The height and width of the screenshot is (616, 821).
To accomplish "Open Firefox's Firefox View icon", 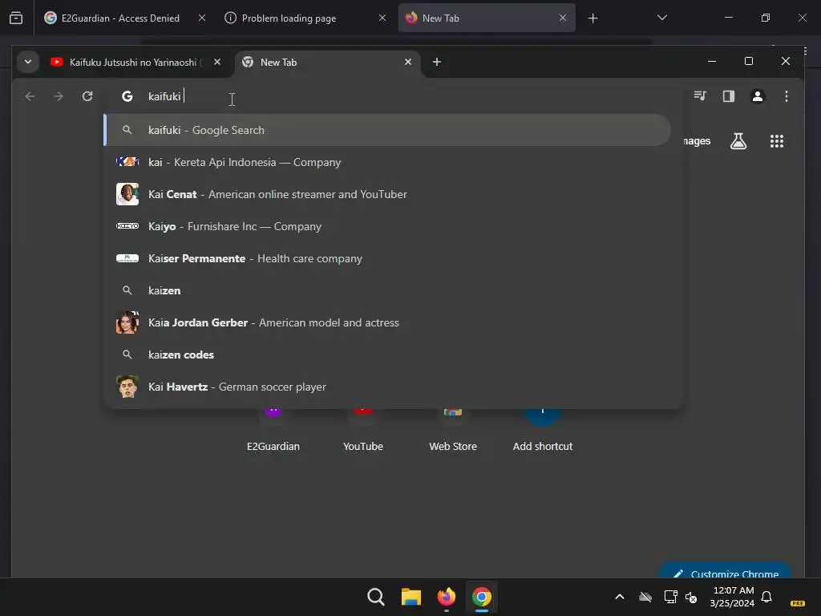I will (16, 18).
